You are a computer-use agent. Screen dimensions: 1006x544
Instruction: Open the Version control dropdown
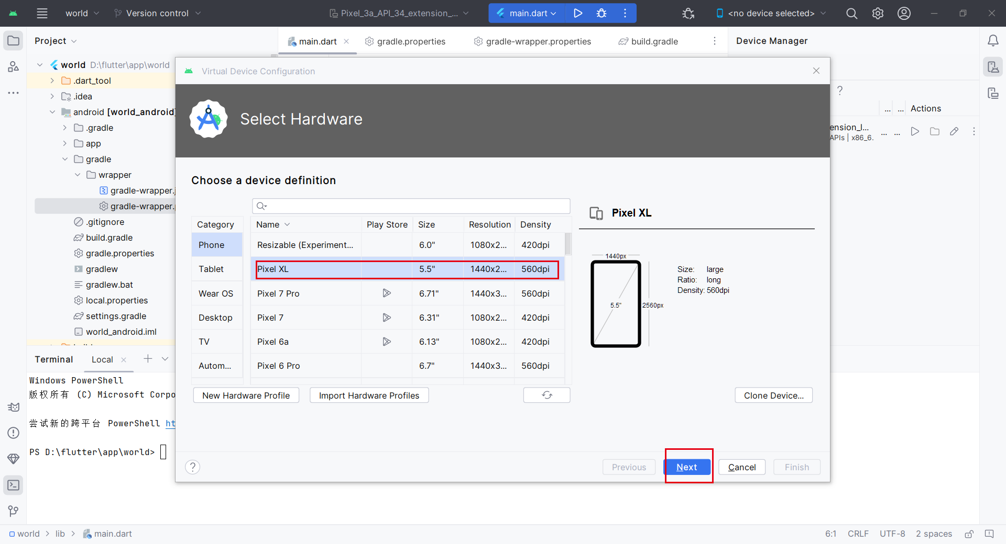[157, 13]
